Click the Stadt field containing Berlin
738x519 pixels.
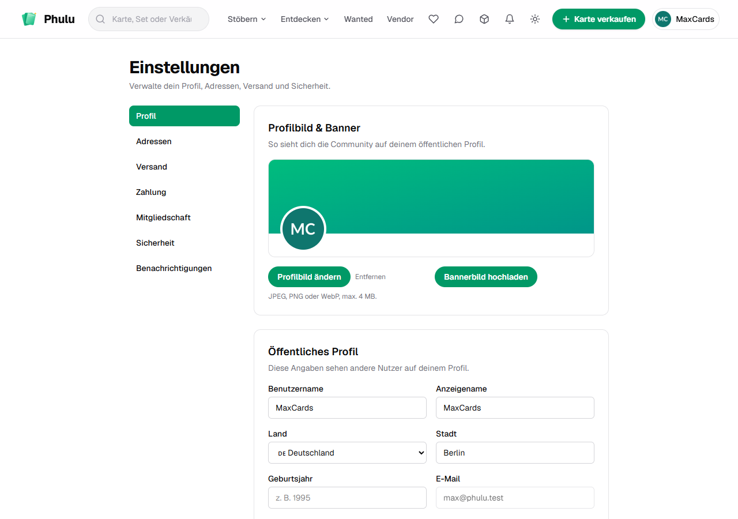point(515,453)
